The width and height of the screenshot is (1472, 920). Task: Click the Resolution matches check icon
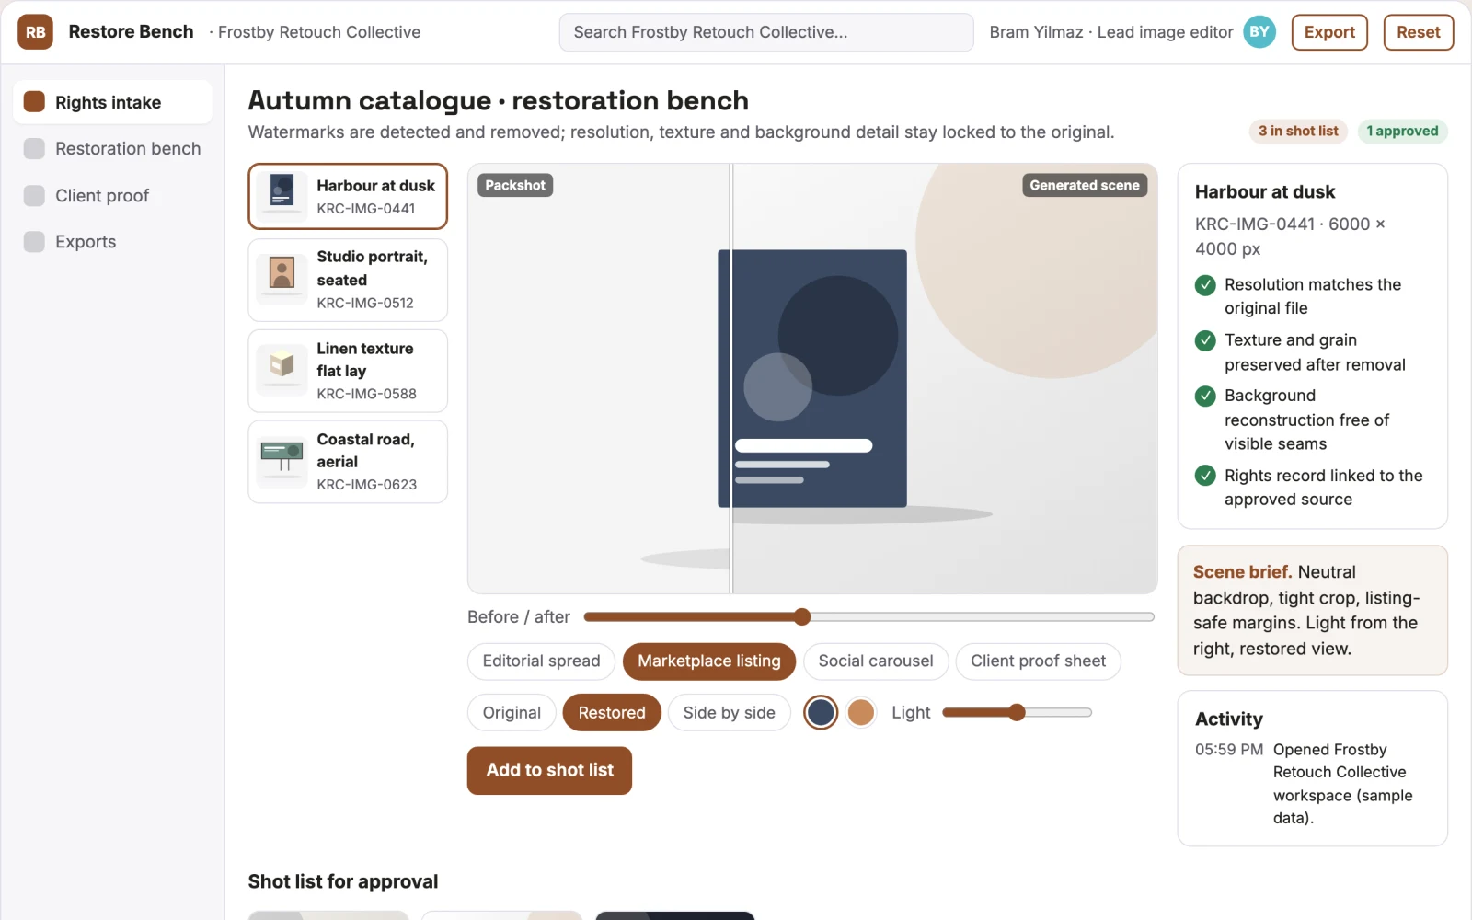pos(1205,285)
